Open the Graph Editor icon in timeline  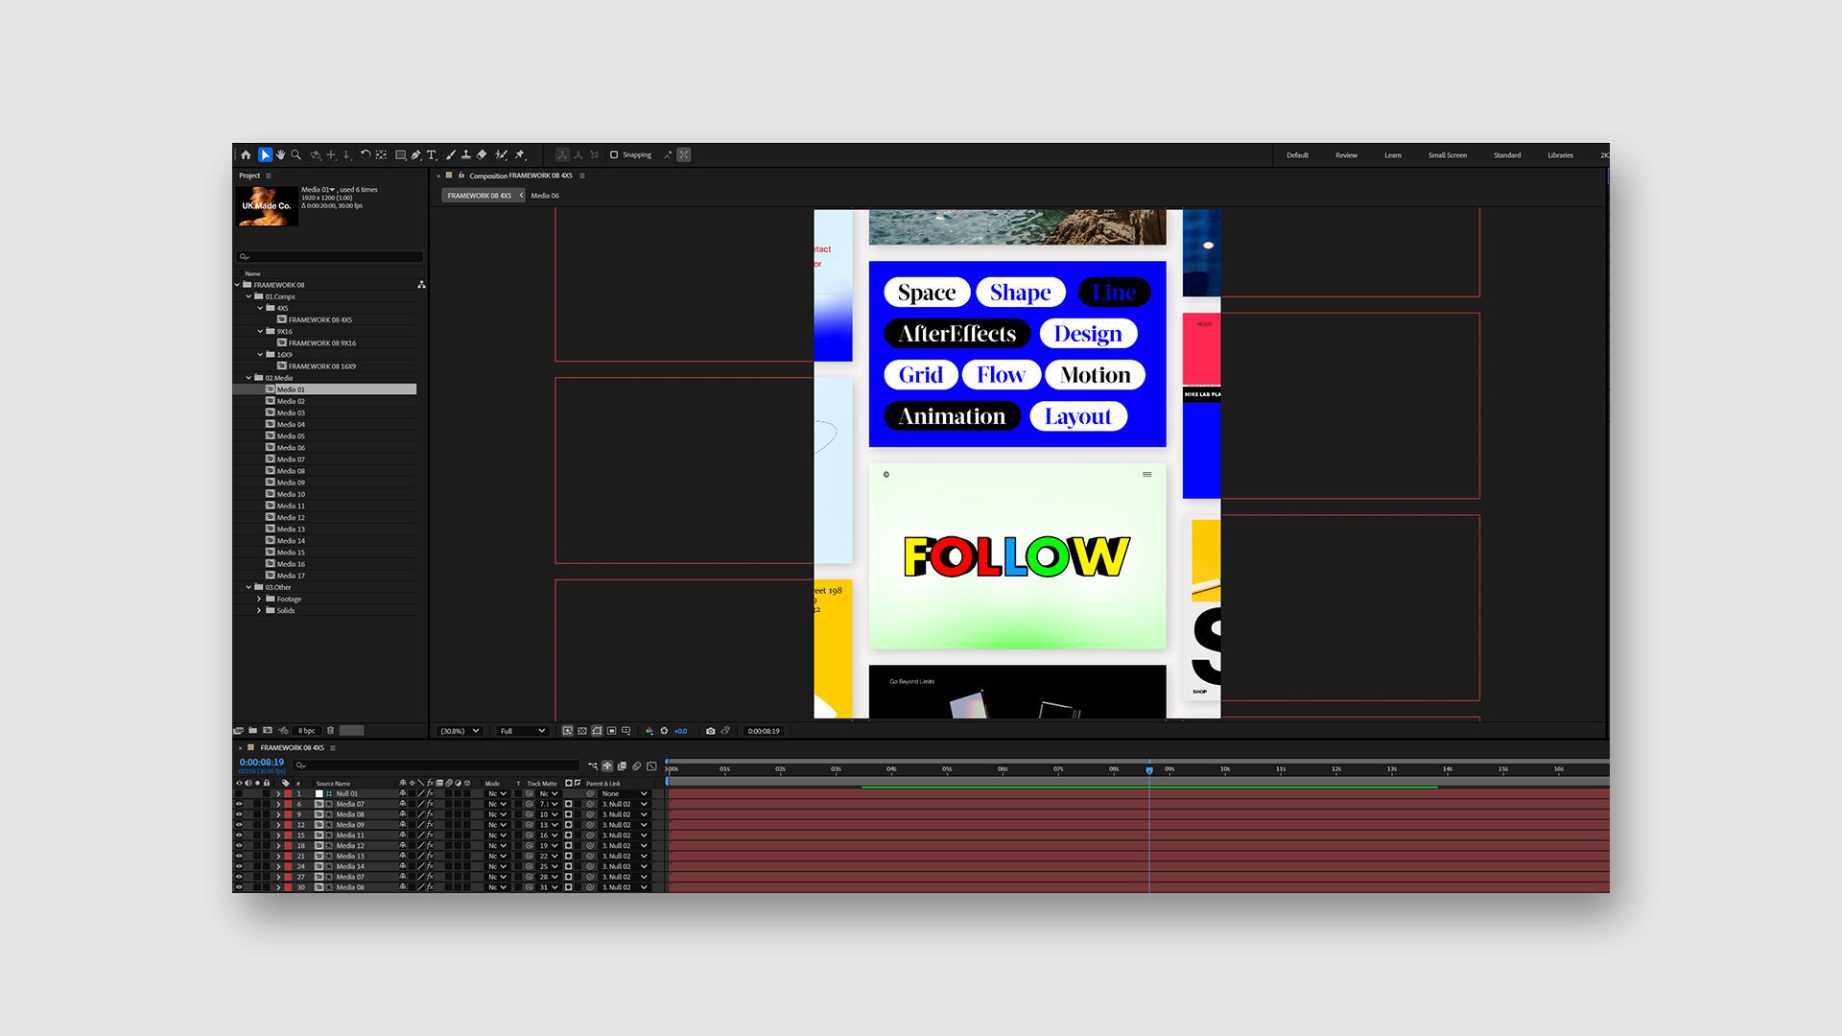[x=651, y=766]
